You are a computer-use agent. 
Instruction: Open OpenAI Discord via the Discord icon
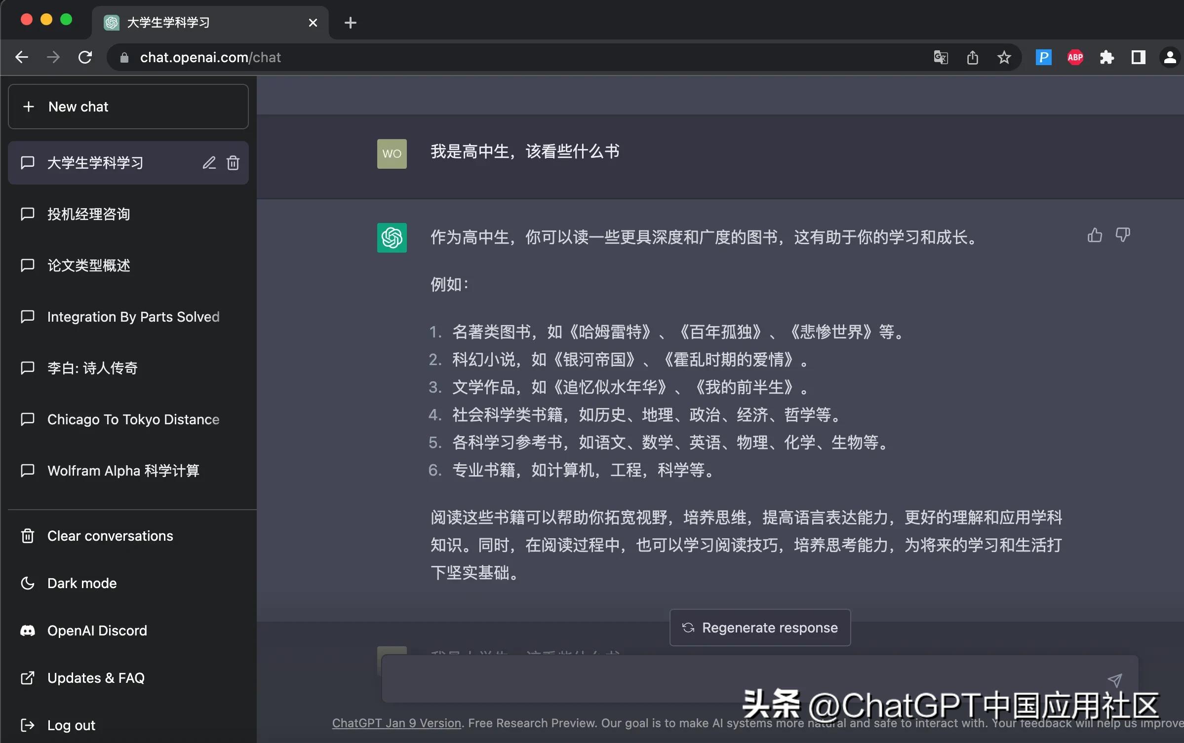coord(27,631)
